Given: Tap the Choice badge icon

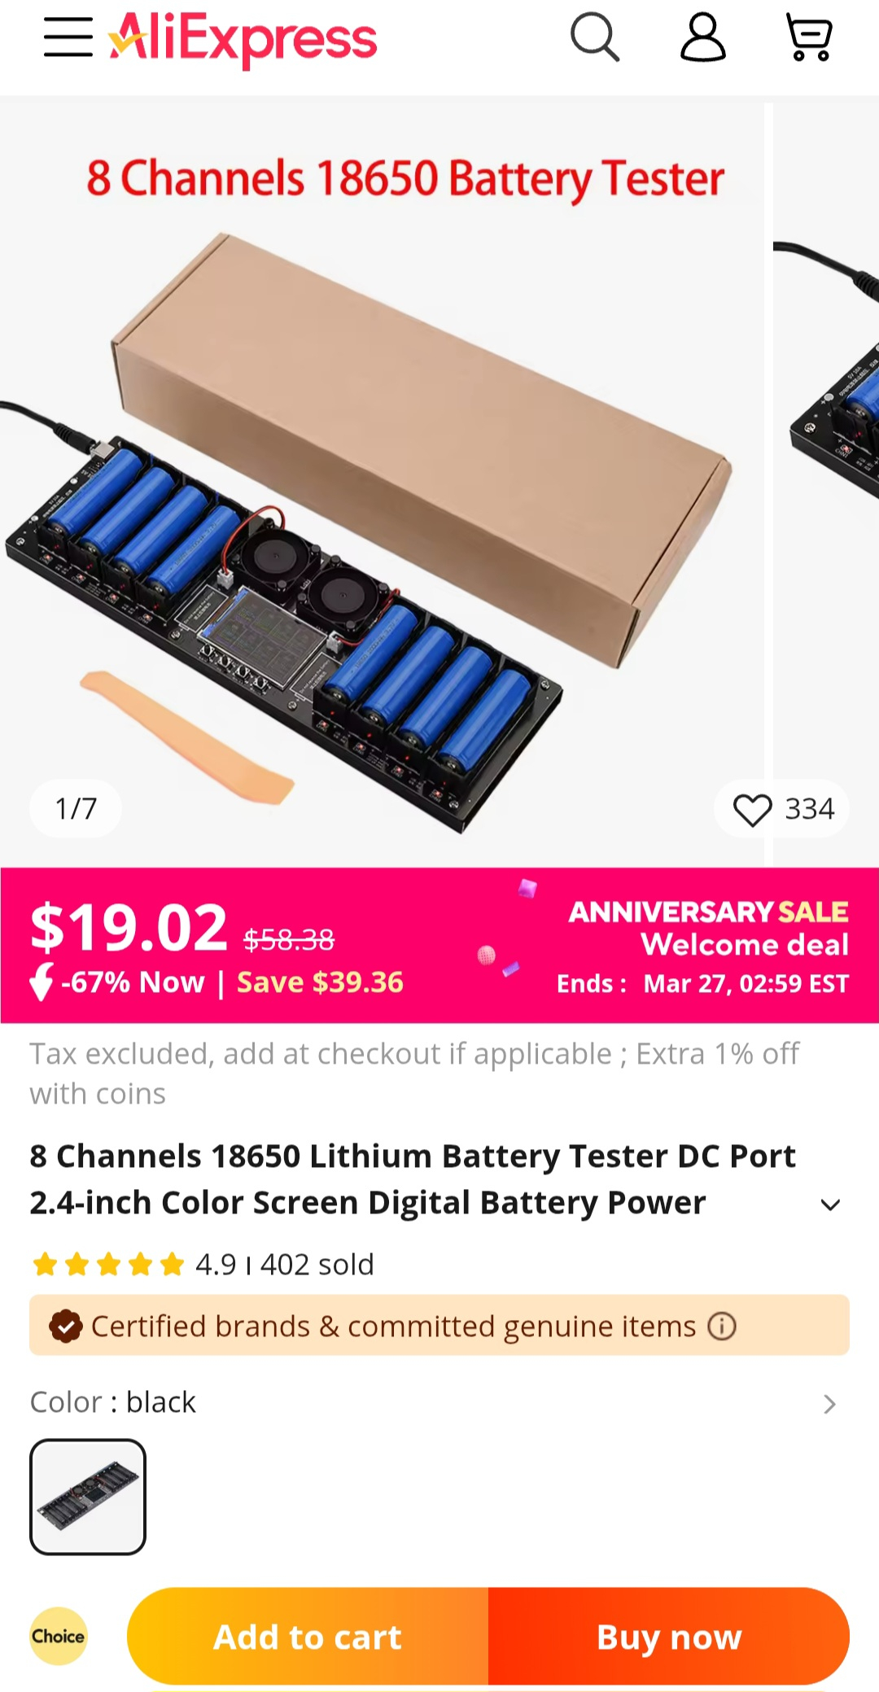Looking at the screenshot, I should (x=59, y=1636).
